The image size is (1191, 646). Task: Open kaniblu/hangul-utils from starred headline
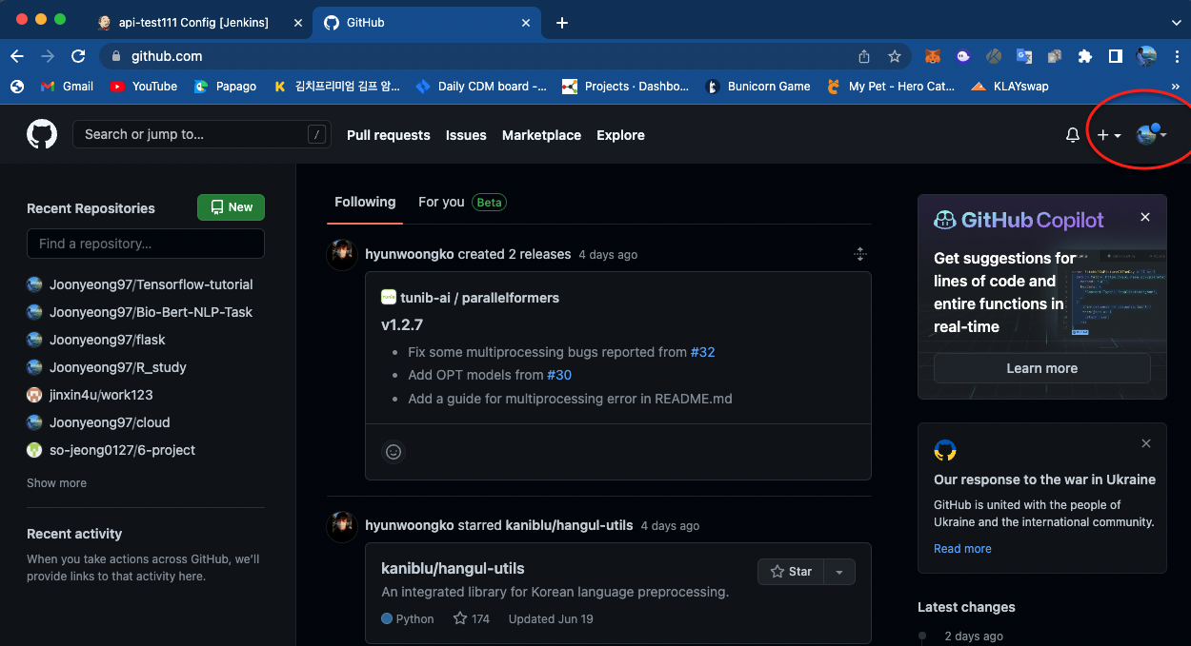(x=569, y=525)
